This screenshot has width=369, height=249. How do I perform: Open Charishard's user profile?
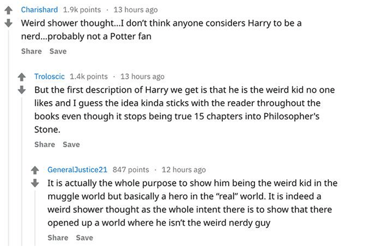[x=40, y=10]
